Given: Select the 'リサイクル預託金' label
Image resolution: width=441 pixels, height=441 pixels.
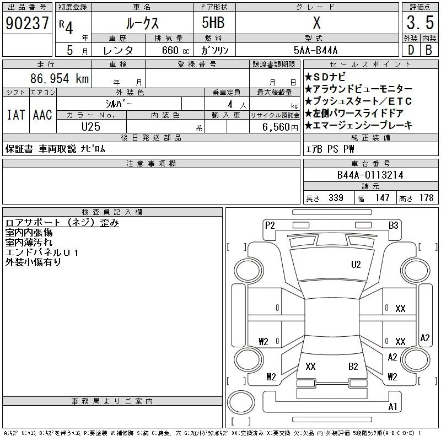Looking at the screenshot, I should [275, 115].
